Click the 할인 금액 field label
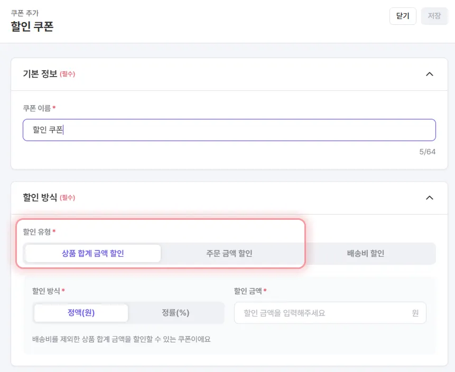The image size is (455, 372). [x=248, y=291]
